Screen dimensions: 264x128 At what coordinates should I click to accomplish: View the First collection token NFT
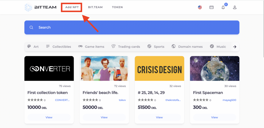(49, 117)
